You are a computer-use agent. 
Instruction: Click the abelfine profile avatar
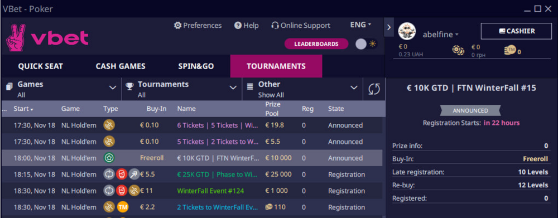[x=407, y=31]
